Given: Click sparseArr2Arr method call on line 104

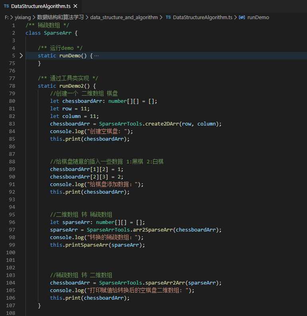Looking at the screenshot, I should pos(165,283).
